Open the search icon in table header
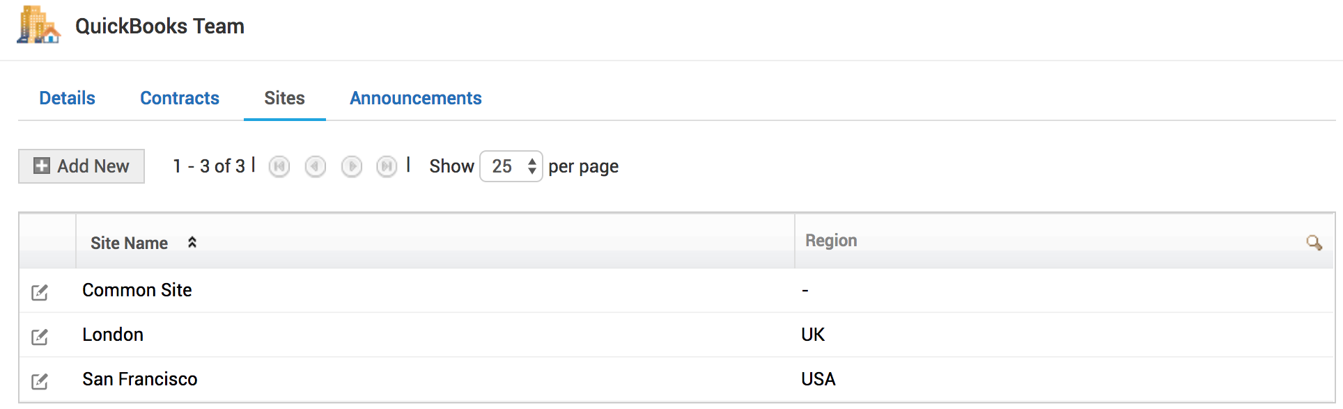This screenshot has height=409, width=1343. (1314, 243)
